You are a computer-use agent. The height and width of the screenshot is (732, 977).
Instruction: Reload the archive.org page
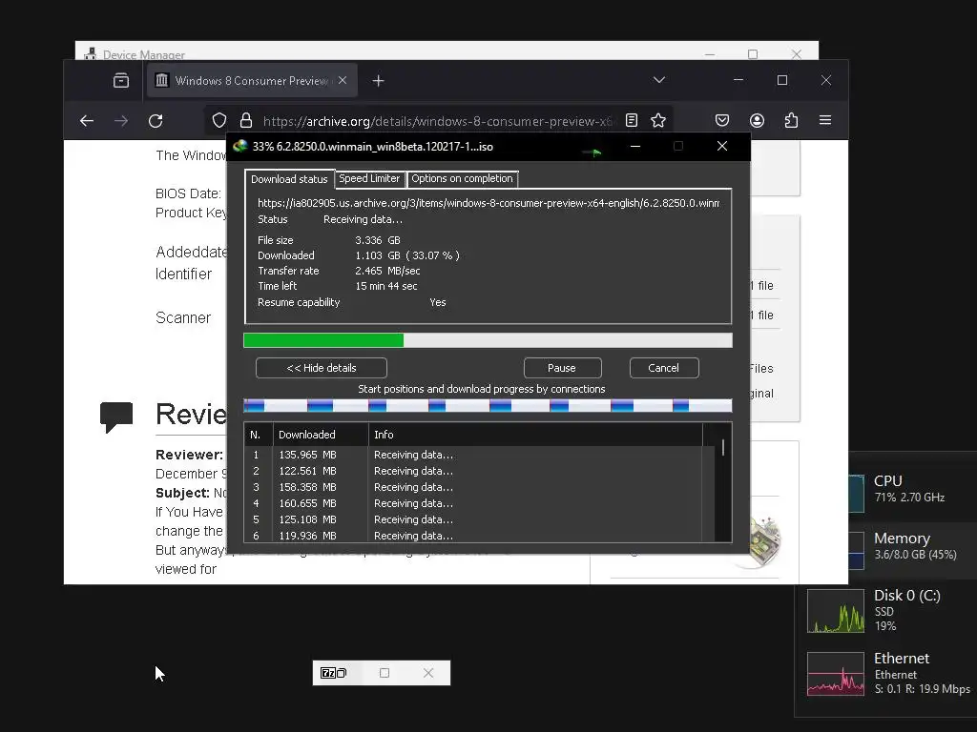[156, 121]
